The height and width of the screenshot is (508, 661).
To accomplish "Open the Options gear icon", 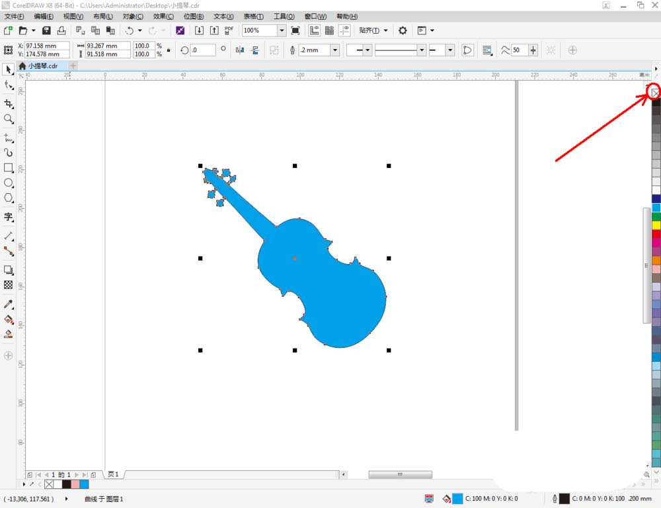I will click(x=403, y=30).
